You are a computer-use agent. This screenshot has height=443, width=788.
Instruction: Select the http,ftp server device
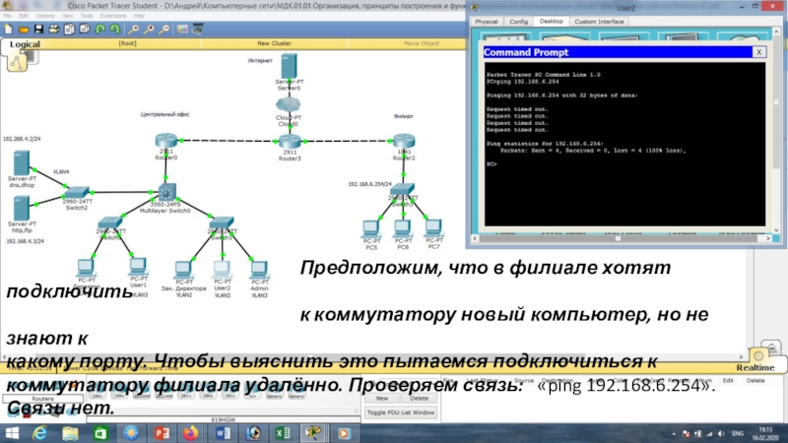(x=21, y=208)
